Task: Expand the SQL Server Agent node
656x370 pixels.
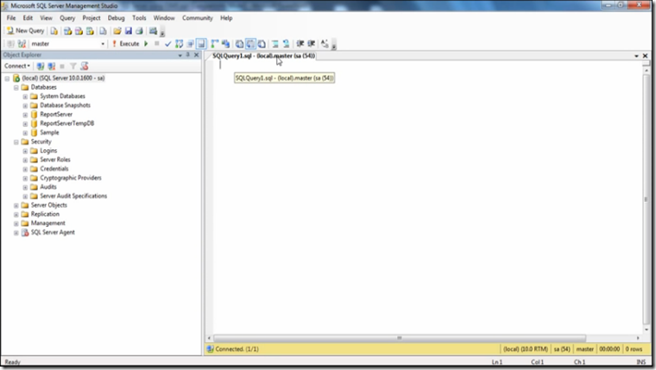Action: tap(16, 233)
